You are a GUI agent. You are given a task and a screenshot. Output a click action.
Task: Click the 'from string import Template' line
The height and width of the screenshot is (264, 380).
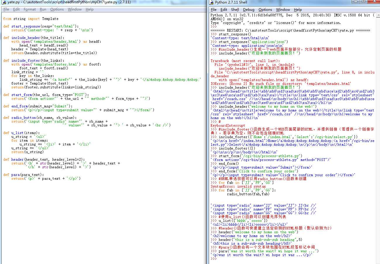[31, 19]
